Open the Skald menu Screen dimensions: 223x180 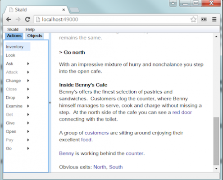point(13,29)
